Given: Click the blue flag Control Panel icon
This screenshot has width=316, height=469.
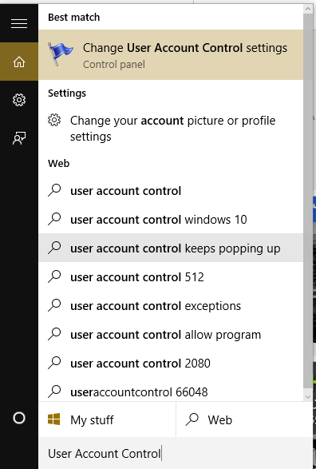Looking at the screenshot, I should (x=60, y=54).
